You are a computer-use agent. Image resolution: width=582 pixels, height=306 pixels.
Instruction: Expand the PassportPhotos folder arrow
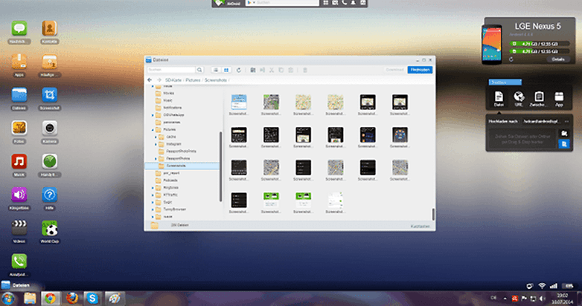coord(156,158)
